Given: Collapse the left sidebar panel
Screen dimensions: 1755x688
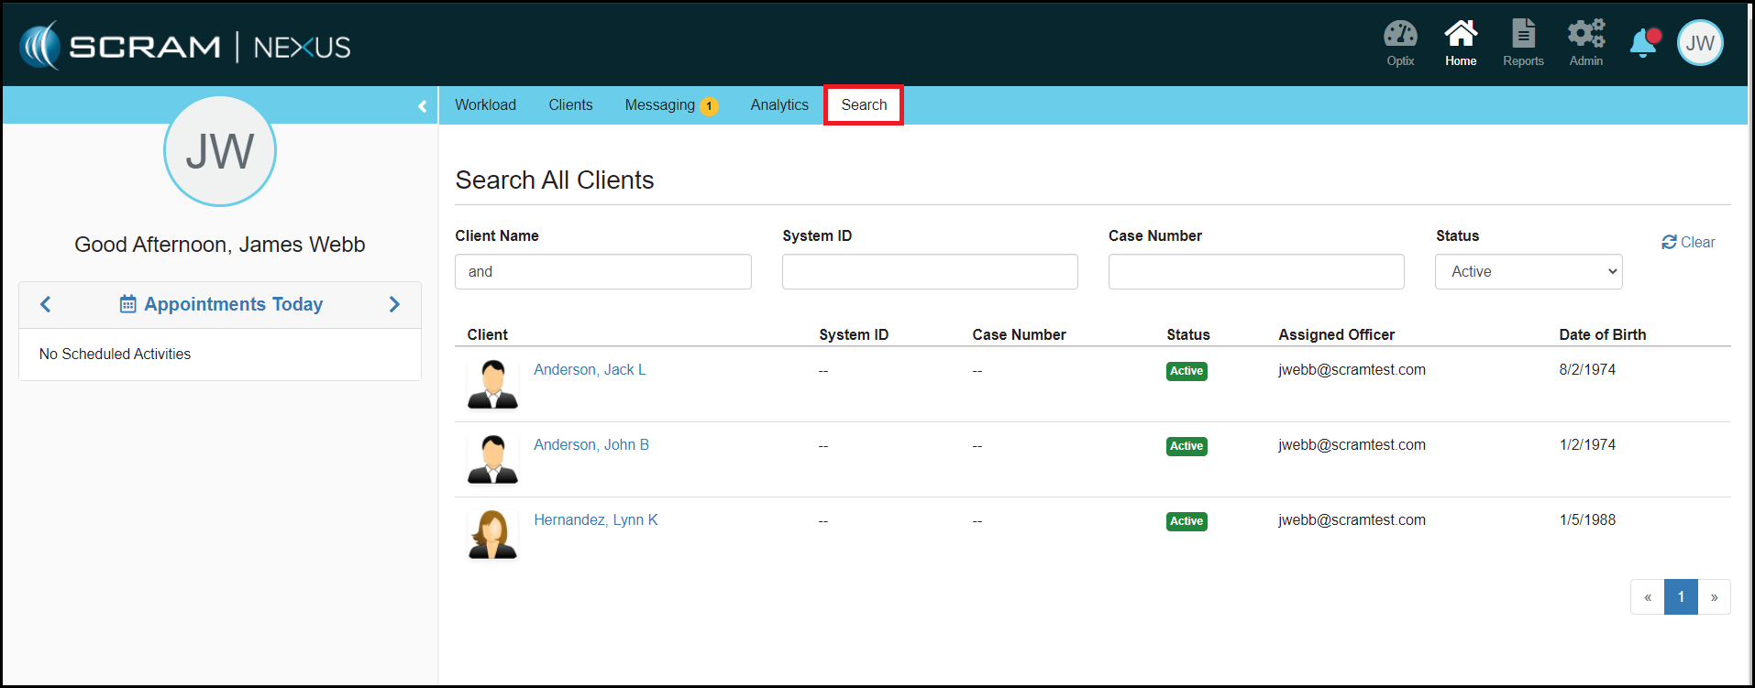Looking at the screenshot, I should pyautogui.click(x=422, y=106).
